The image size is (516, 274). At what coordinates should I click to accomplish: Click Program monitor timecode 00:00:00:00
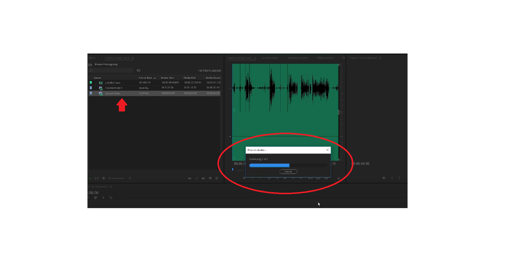pyautogui.click(x=361, y=164)
